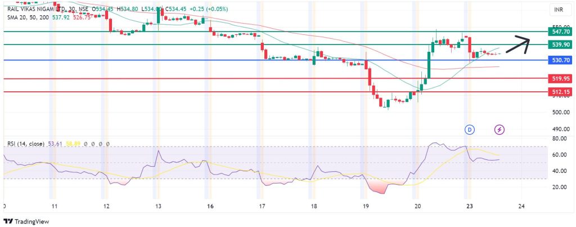Click the RSI average value 58.89
The width and height of the screenshot is (576, 227).
73,144
